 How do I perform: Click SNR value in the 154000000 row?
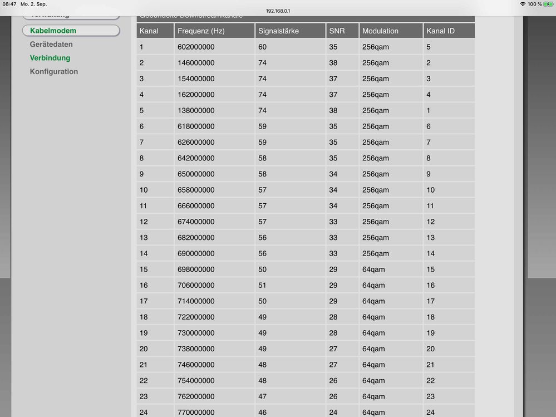(342, 79)
